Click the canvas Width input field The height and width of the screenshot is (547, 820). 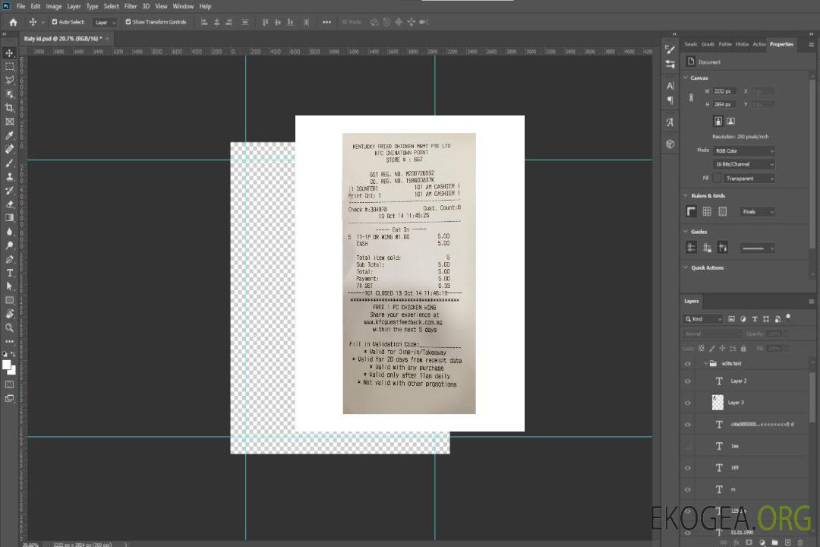pyautogui.click(x=724, y=91)
